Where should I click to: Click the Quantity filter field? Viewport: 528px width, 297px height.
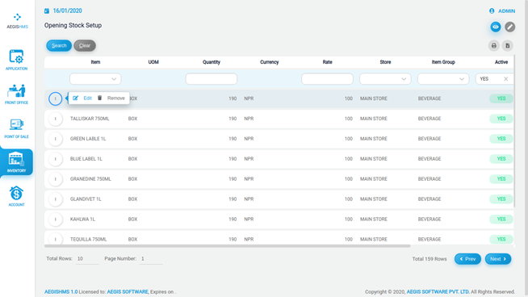tap(212, 79)
